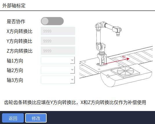Click the robot end-effector tool in diagram
Viewport: 155px width, 124px height.
(118, 32)
